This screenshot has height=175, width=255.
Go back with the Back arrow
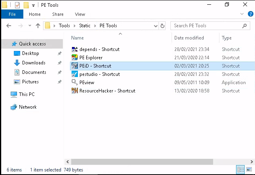click(x=9, y=26)
